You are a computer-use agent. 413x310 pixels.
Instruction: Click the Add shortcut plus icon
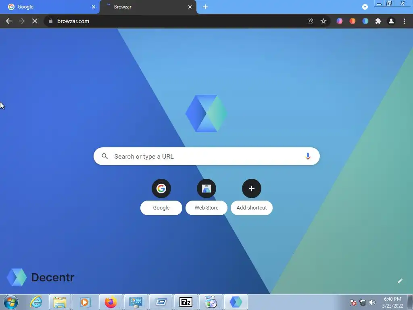[252, 189]
